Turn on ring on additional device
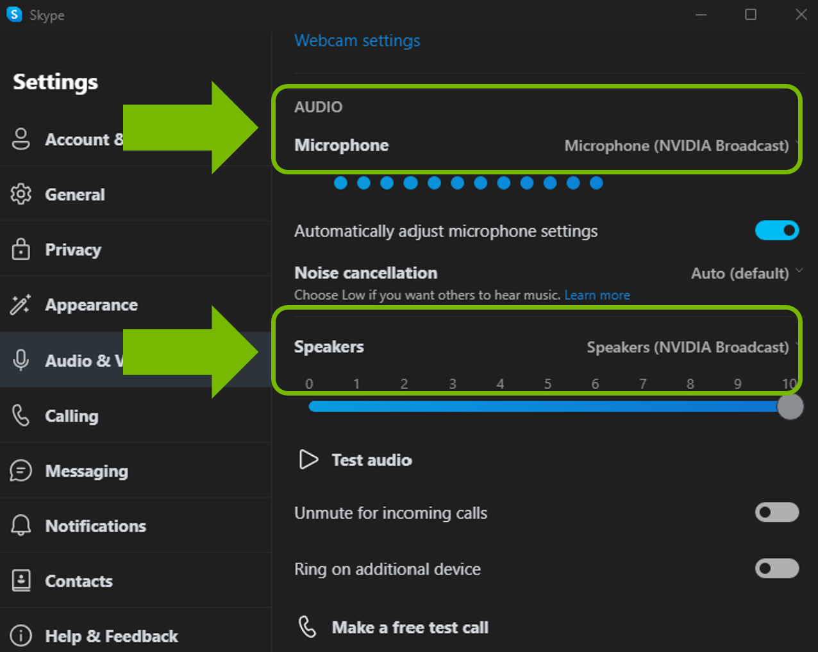 click(x=777, y=569)
